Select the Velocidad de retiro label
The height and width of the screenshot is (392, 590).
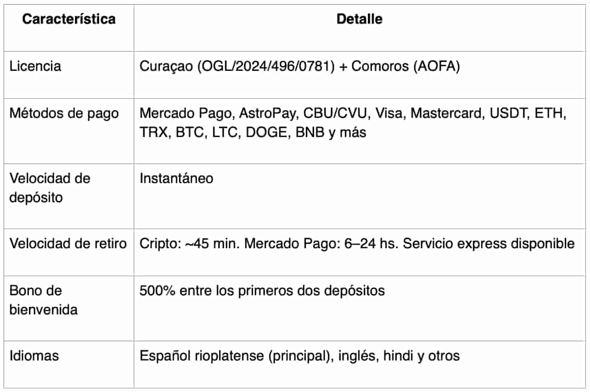(68, 243)
